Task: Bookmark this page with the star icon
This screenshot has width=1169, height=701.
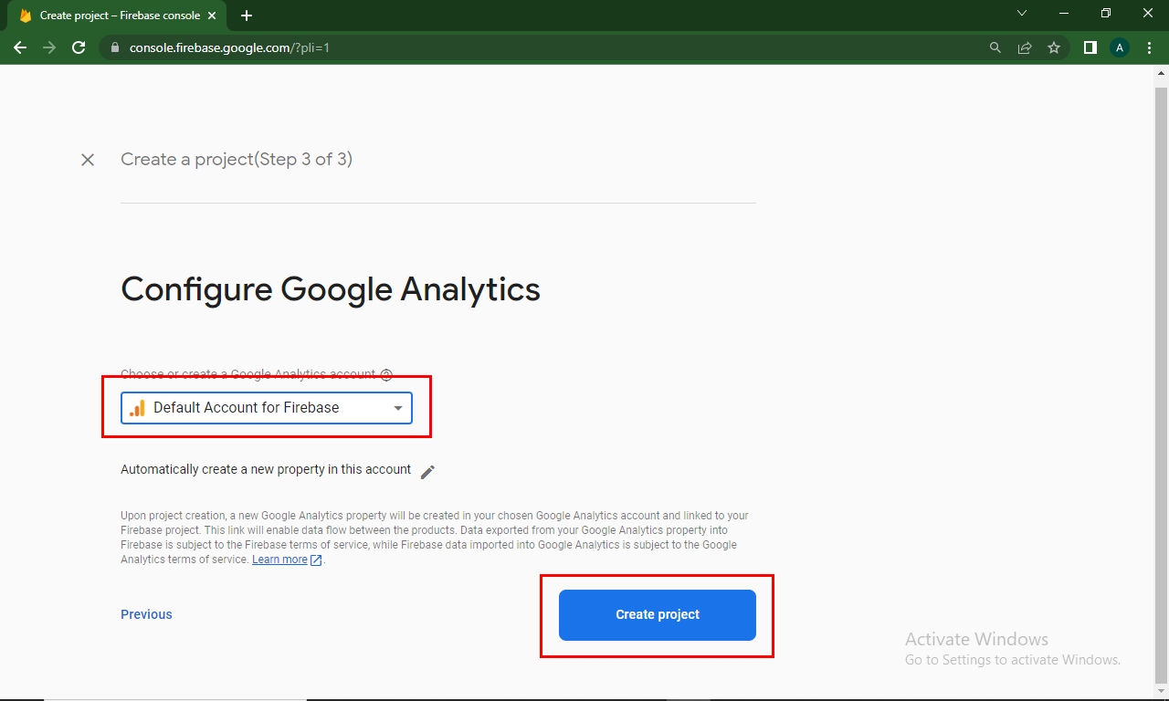Action: point(1054,47)
